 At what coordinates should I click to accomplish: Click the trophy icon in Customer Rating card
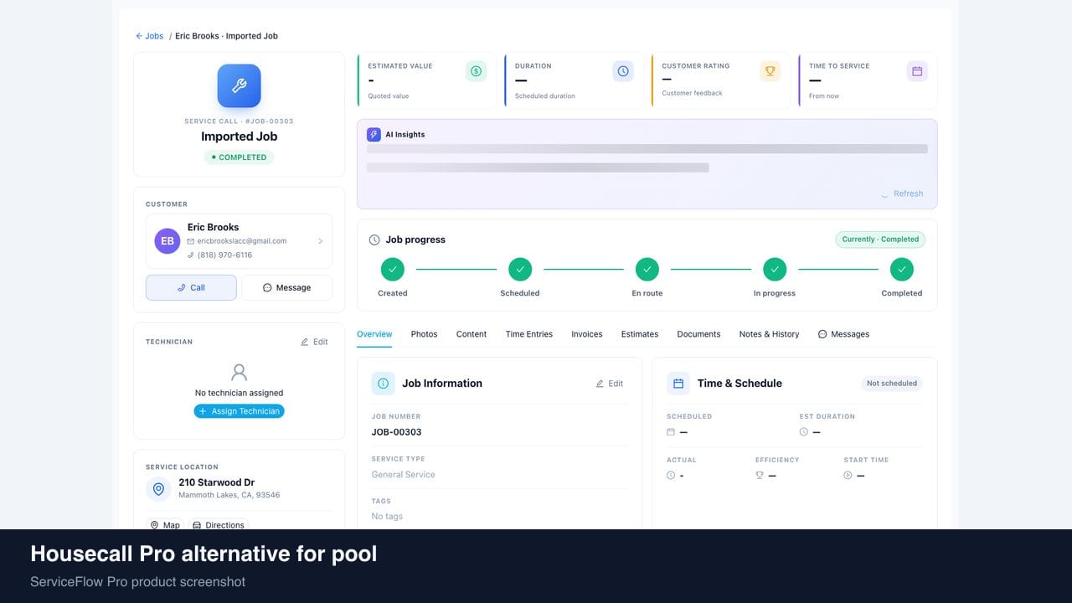coord(770,71)
